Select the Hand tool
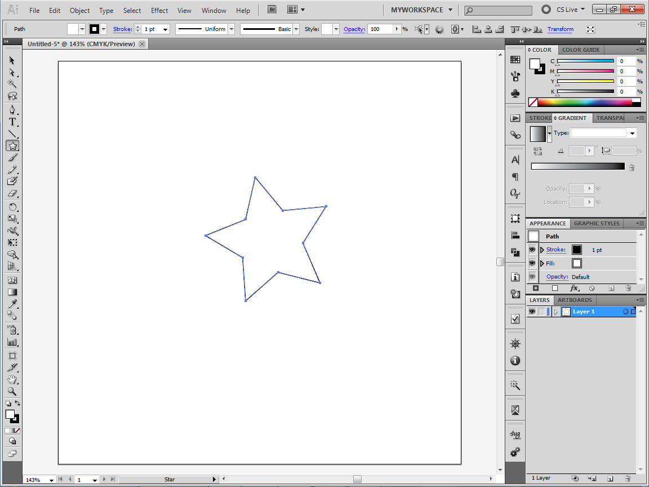Screen dimensions: 649x487 coord(12,379)
